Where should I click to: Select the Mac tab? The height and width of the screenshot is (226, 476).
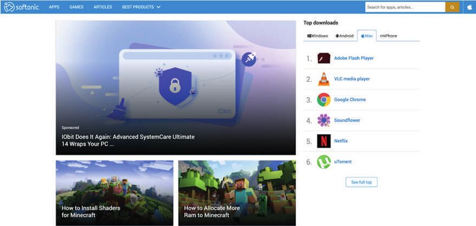367,36
